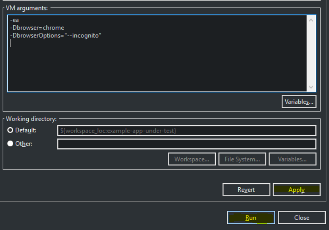
Task: Click the -DbrowserOptions="--incognito" line
Action: click(56, 35)
